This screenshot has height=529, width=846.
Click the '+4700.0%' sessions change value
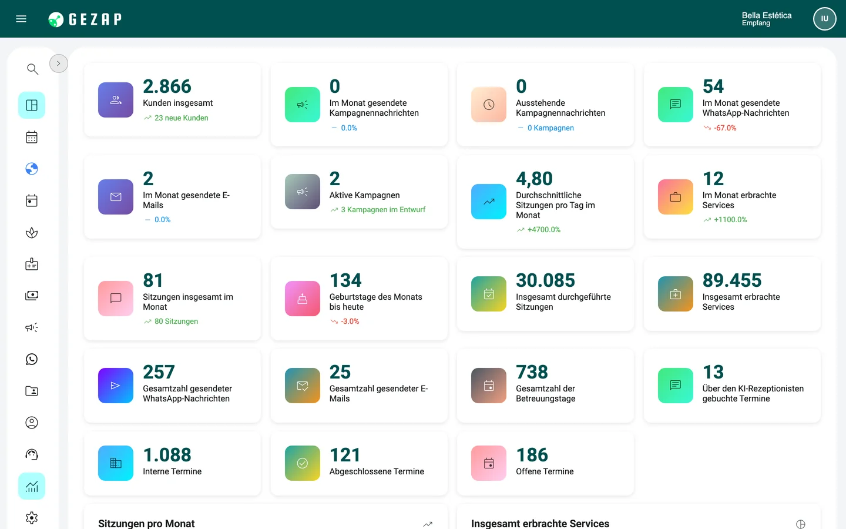coord(544,230)
